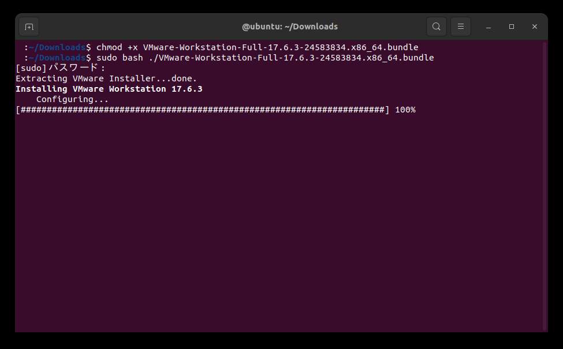This screenshot has height=349, width=563.
Task: Click the ~/Downloads path in first prompt
Action: (x=57, y=47)
